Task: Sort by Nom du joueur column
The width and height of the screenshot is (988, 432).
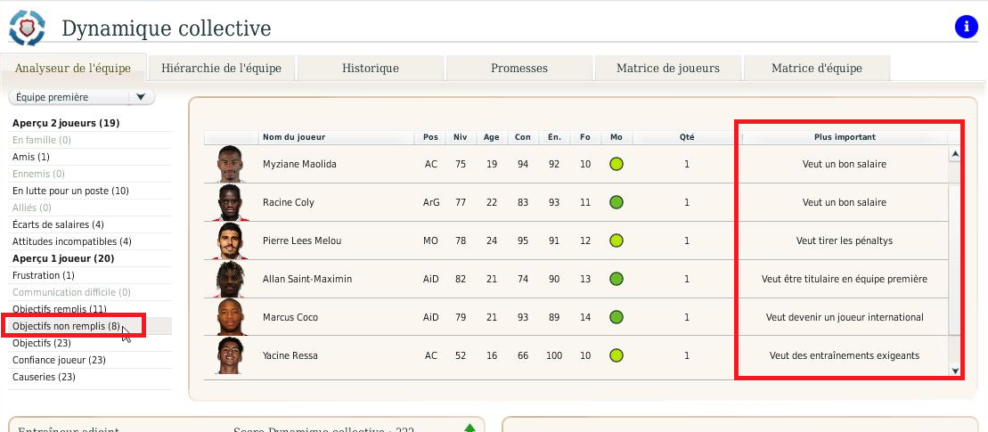Action: click(336, 137)
